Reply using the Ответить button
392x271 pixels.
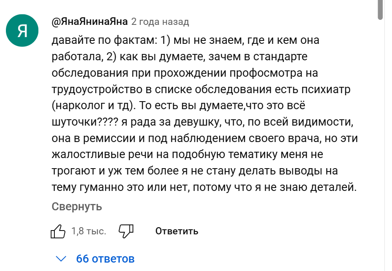[x=177, y=231]
